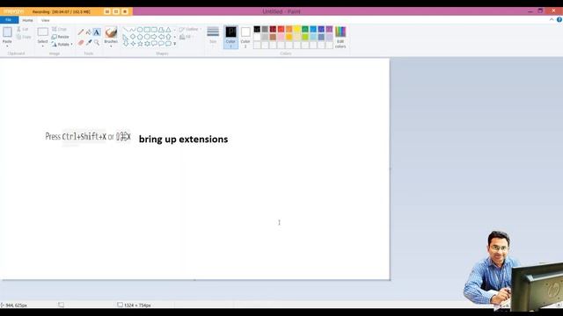The image size is (563, 316).
Task: Activate Color 1 foreground selector
Action: click(x=230, y=37)
